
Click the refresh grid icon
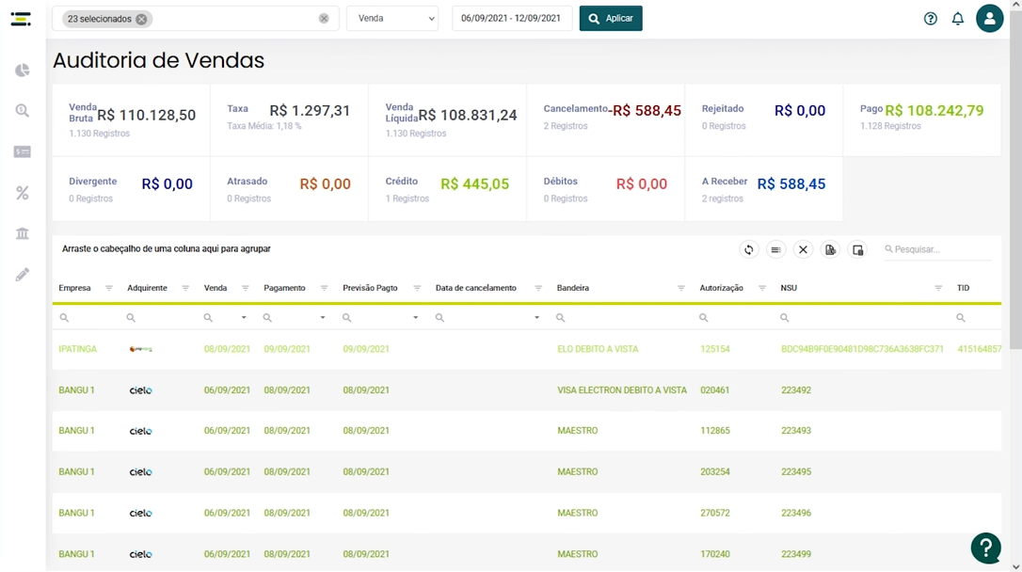pyautogui.click(x=749, y=249)
